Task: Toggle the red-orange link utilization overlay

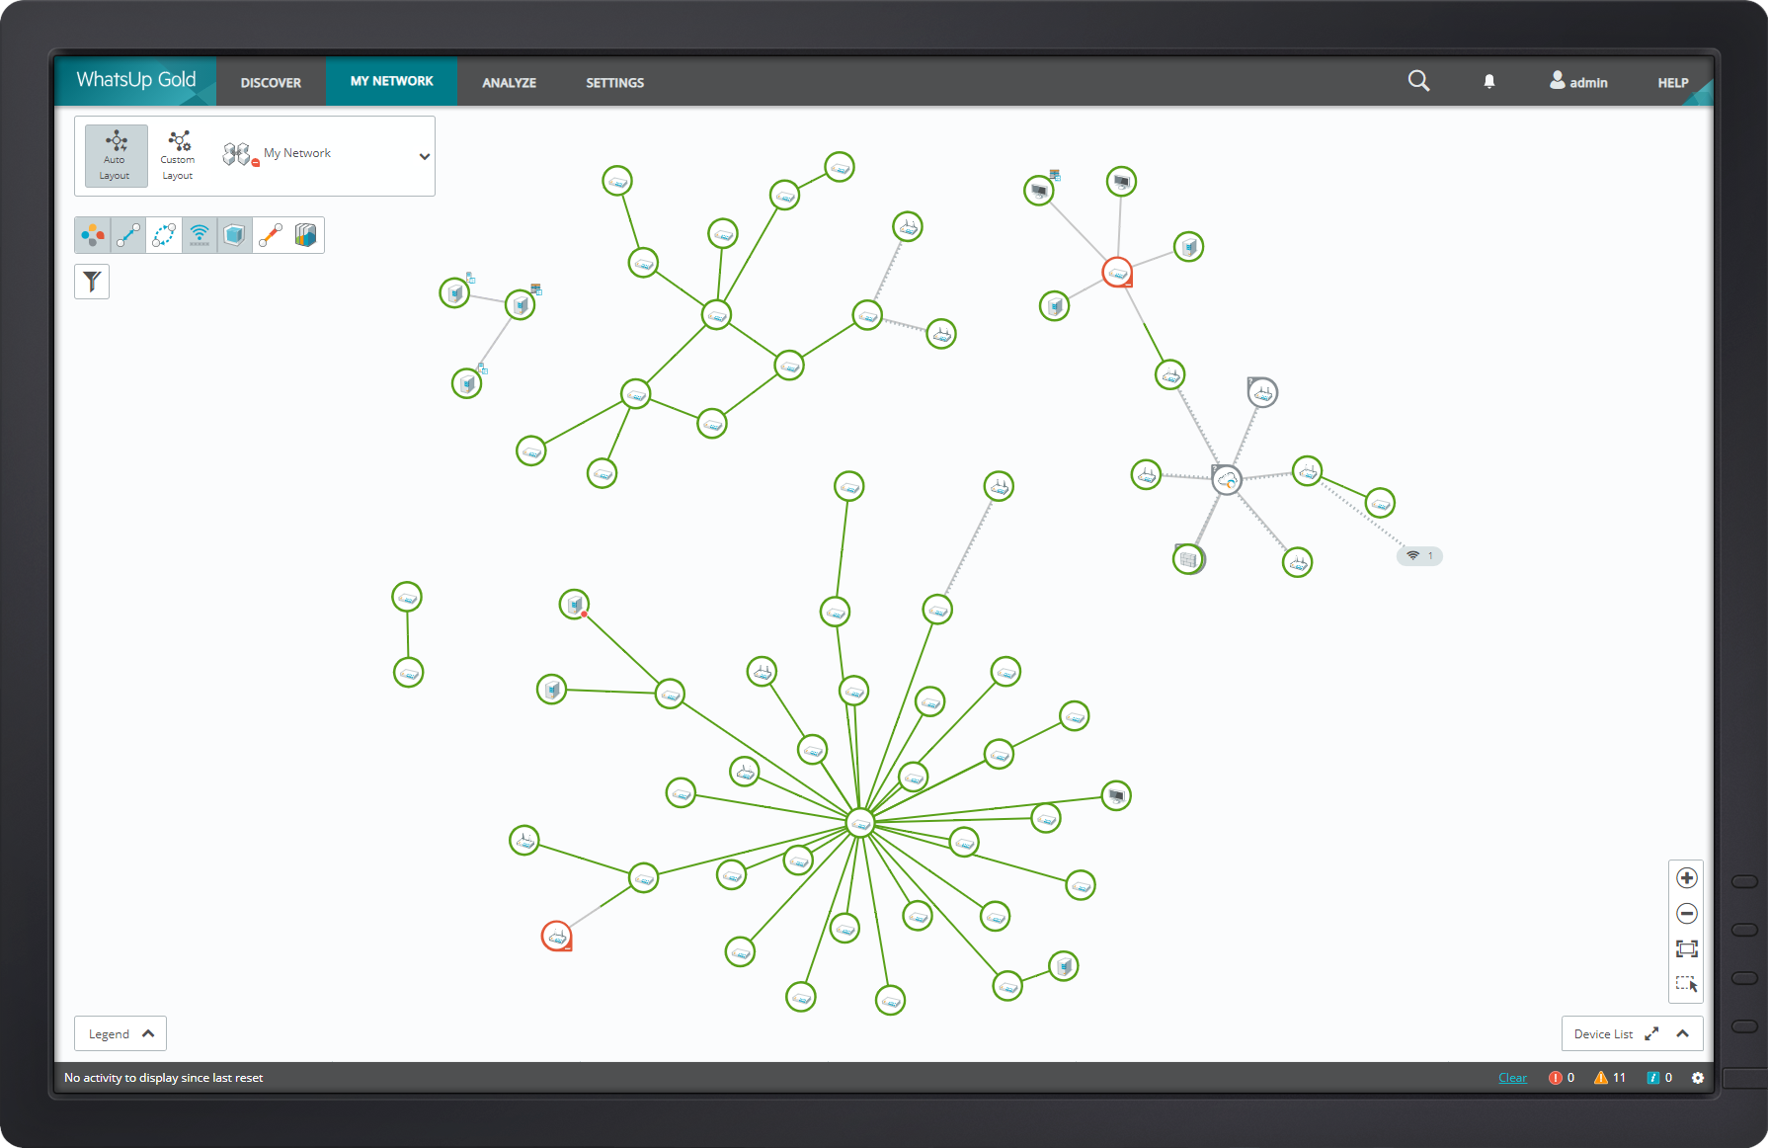Action: [x=271, y=235]
